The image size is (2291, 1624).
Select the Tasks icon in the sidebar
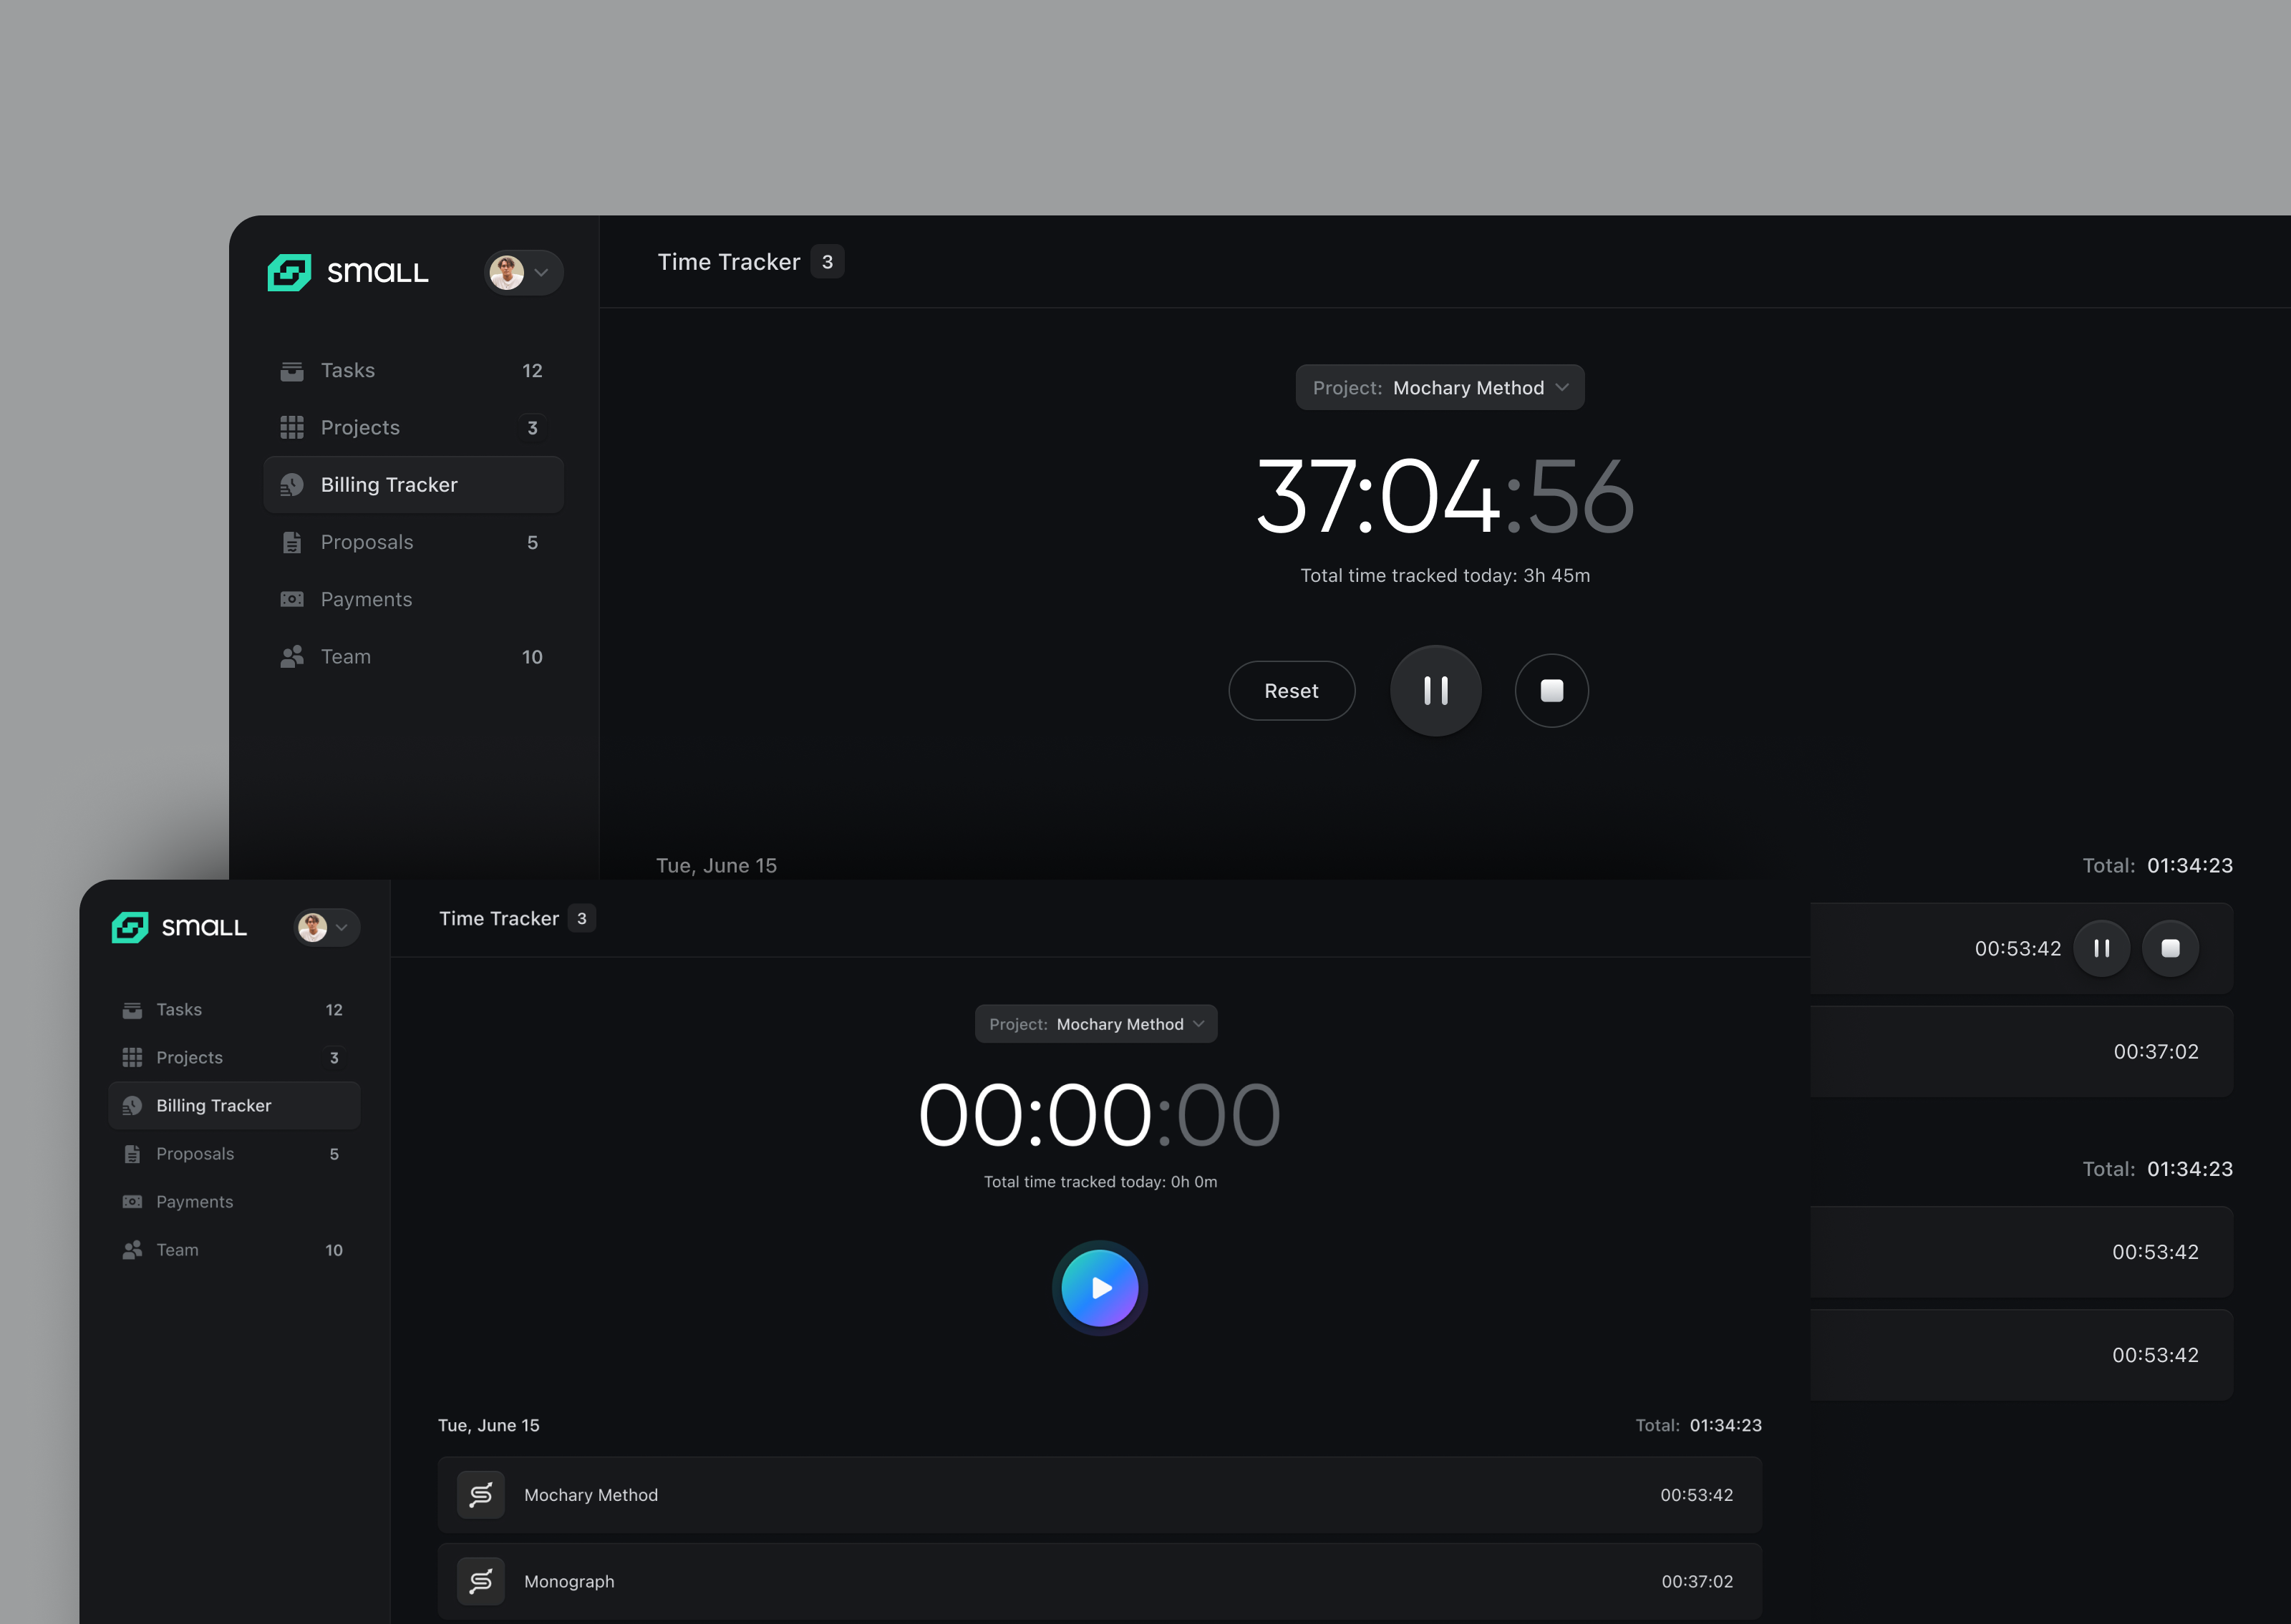[292, 369]
